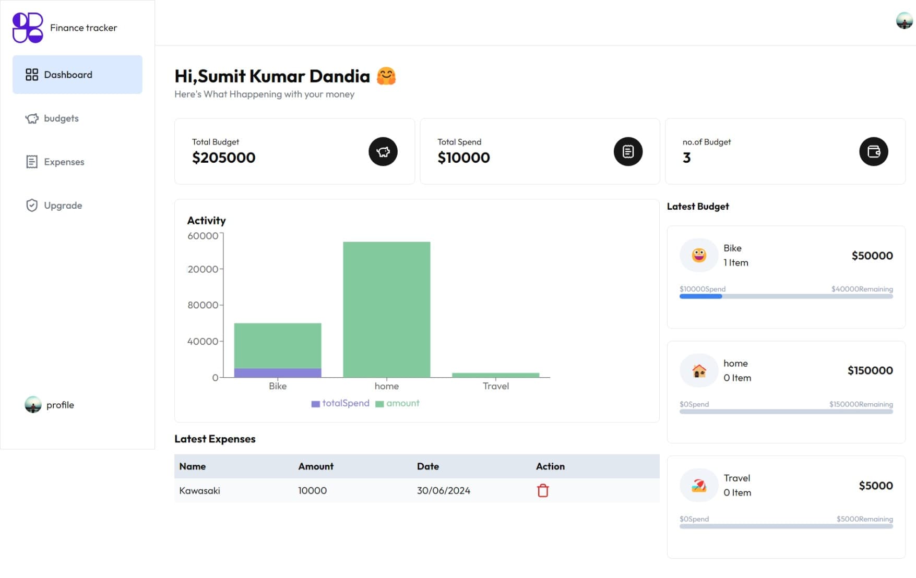
Task: Open the user avatar at top right
Action: click(x=904, y=21)
